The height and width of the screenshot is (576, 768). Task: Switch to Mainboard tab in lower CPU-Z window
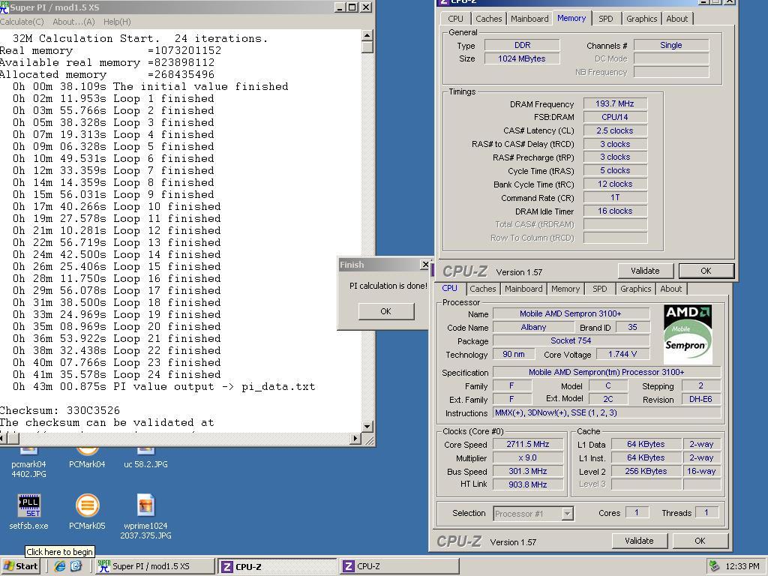523,289
